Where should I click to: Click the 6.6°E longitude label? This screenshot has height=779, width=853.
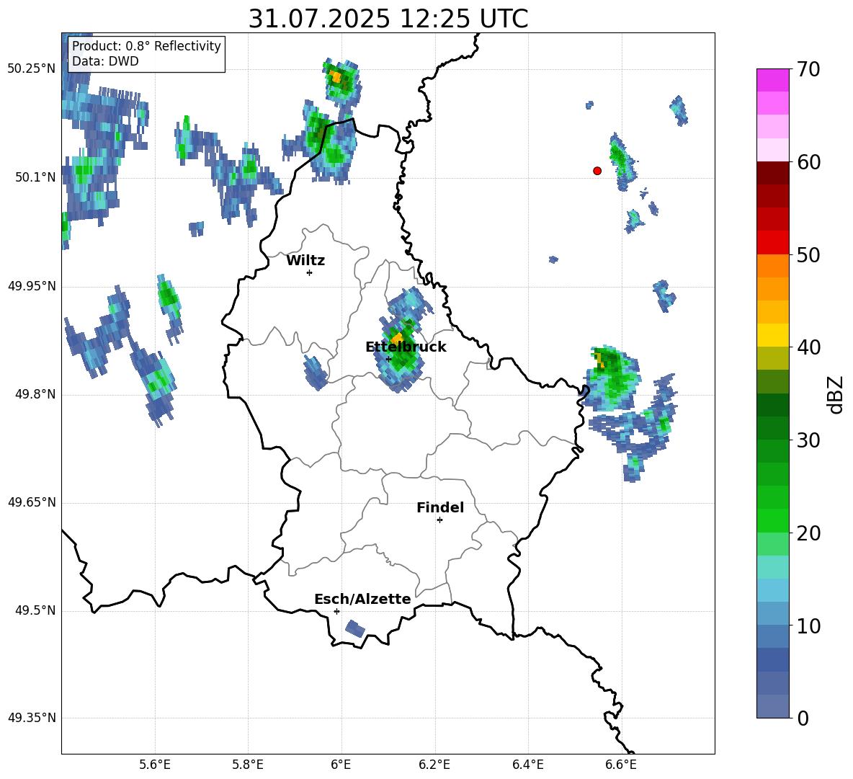621,765
